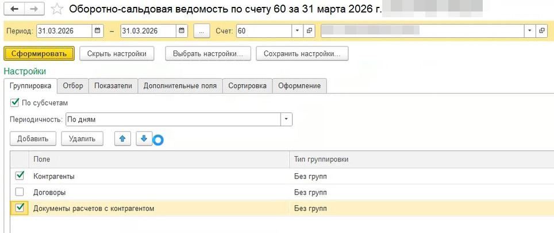
Task: Expand the 'Периодичность' dropdown list
Action: pyautogui.click(x=286, y=119)
